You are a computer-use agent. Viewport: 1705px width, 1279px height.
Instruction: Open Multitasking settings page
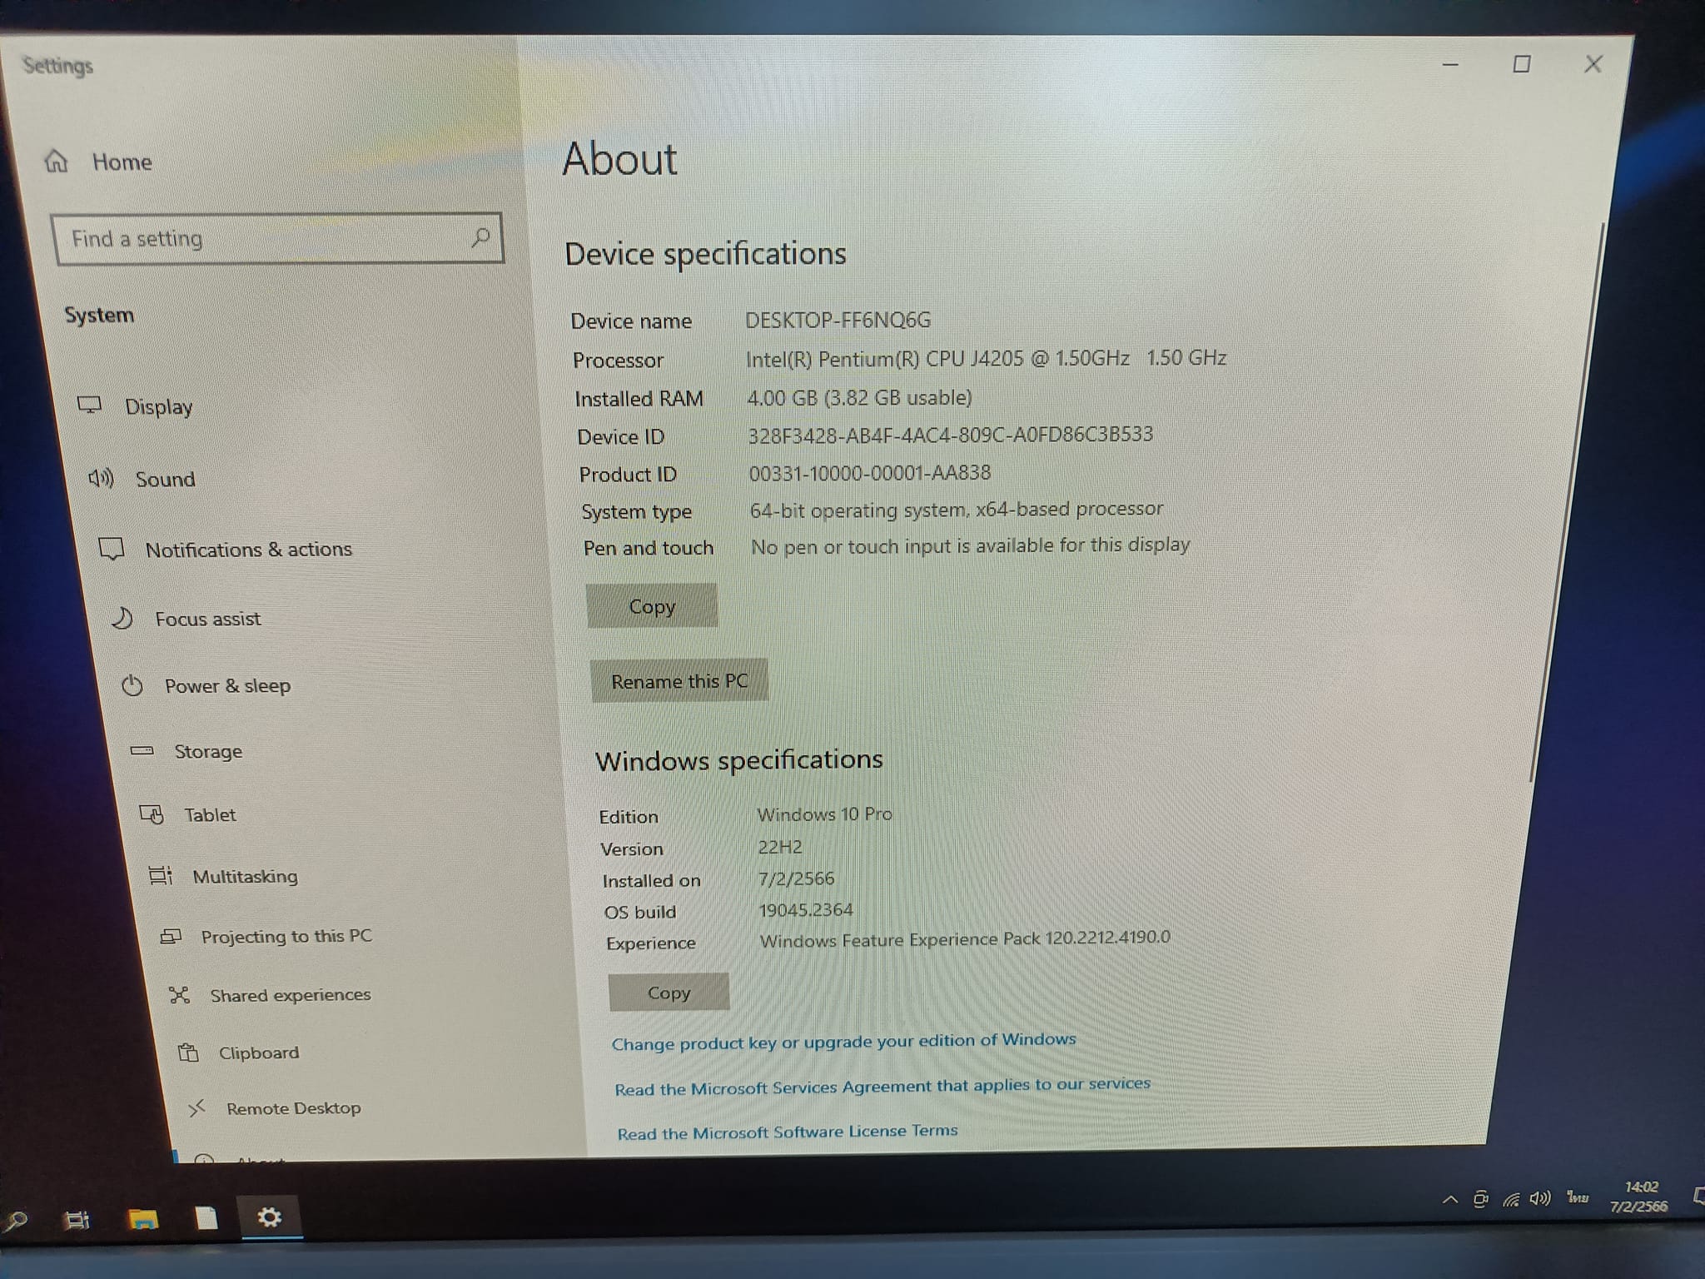pos(245,876)
